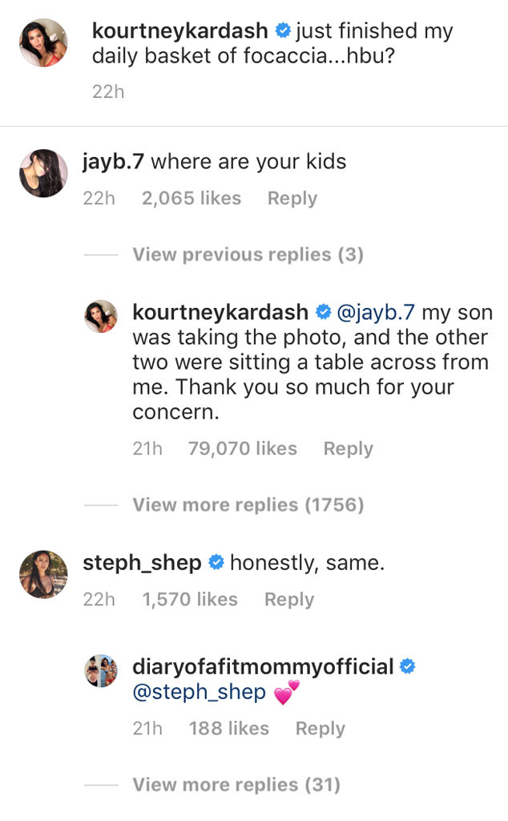Reply to jayb.7's comment

(292, 198)
